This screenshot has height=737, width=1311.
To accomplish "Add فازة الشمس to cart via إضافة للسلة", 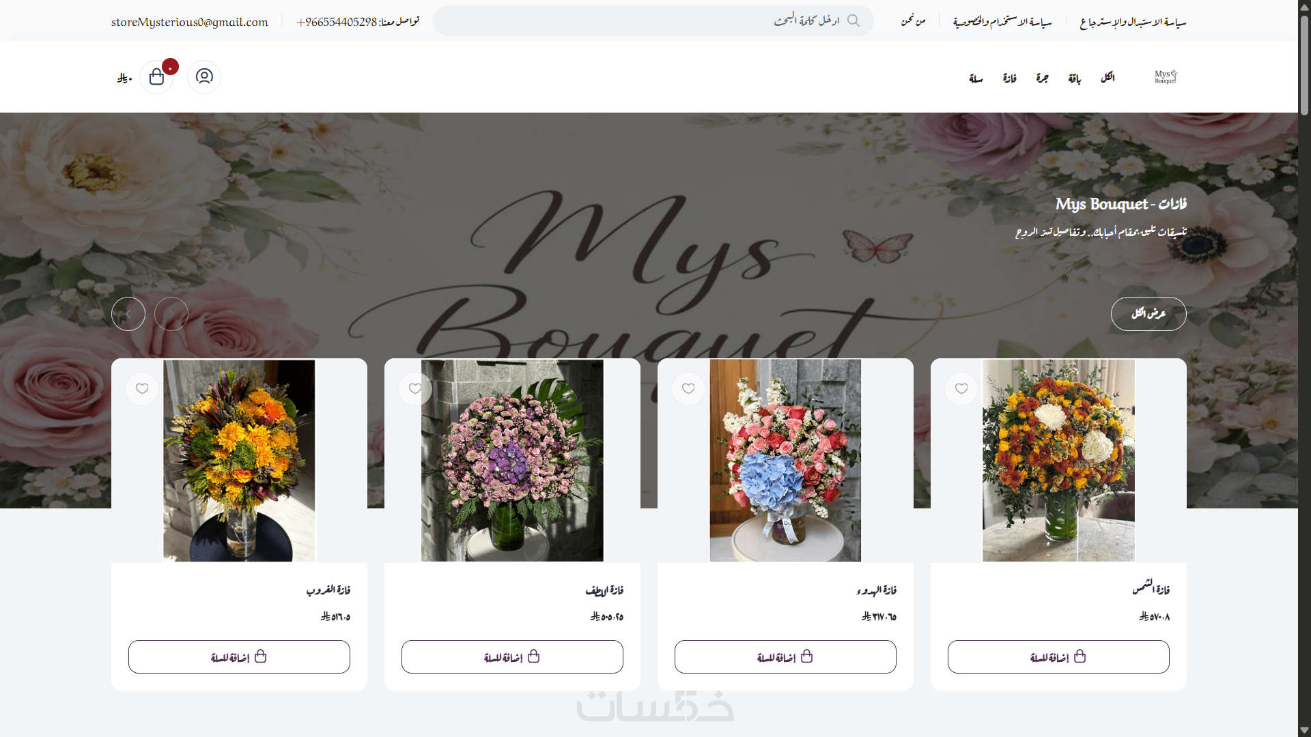I will [x=1058, y=656].
